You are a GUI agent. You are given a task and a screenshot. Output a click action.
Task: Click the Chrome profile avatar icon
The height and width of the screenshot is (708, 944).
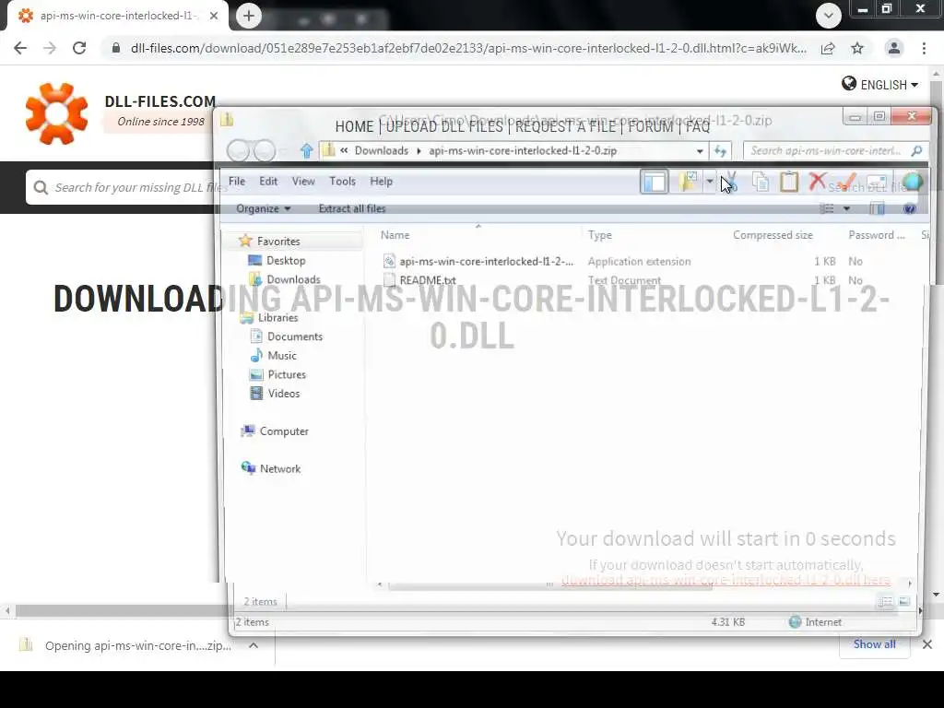click(x=894, y=48)
